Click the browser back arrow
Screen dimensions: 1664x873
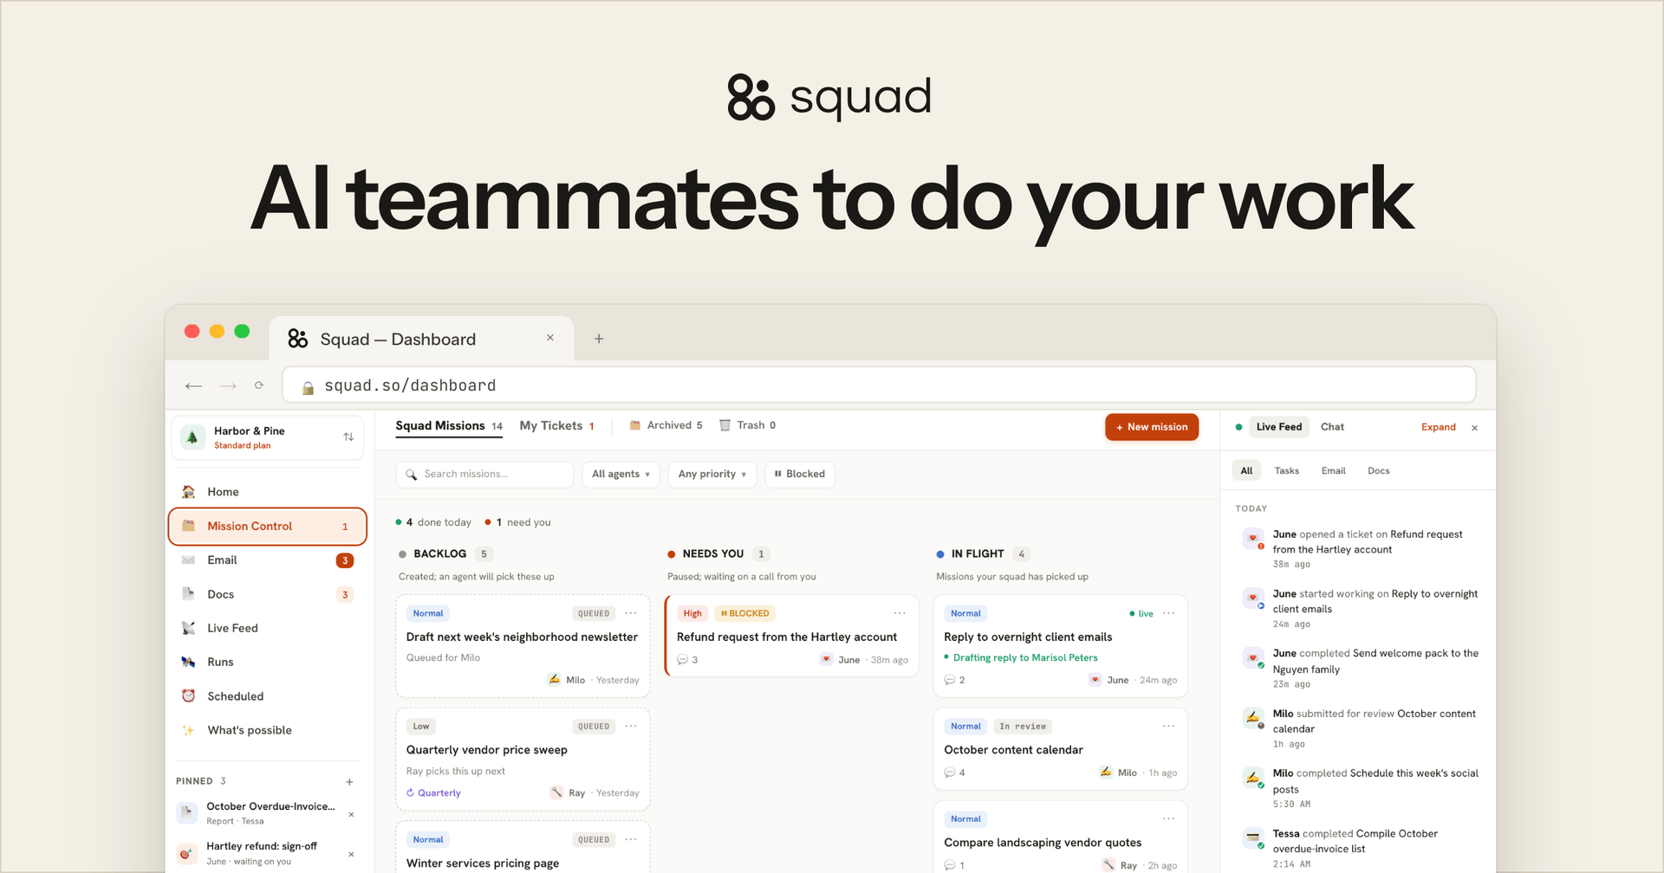193,385
